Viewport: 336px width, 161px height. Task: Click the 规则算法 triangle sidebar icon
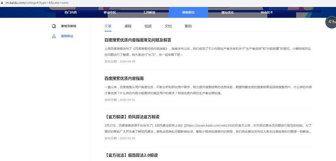pos(54,36)
